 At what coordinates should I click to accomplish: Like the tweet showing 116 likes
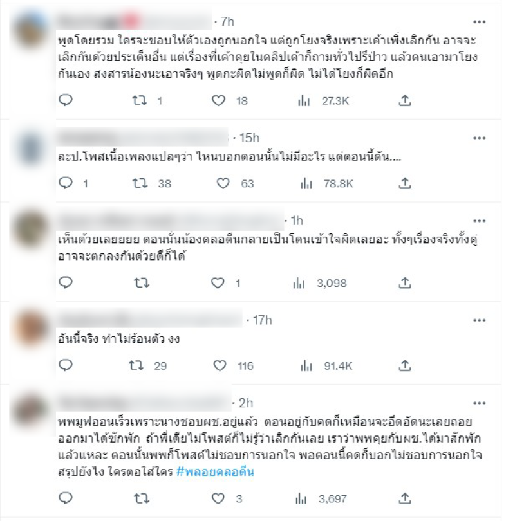click(x=220, y=365)
